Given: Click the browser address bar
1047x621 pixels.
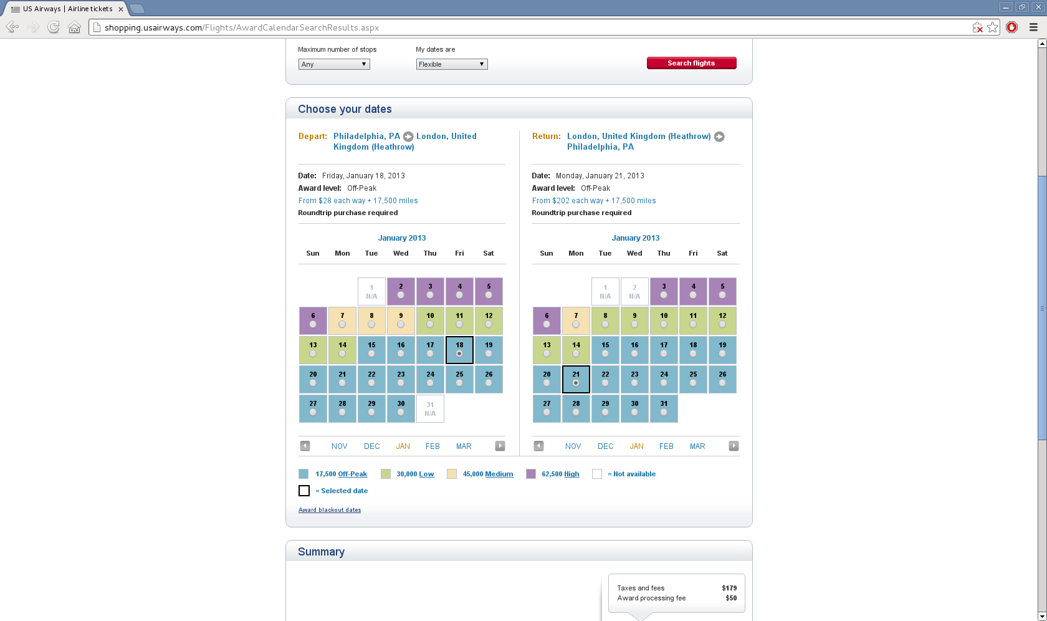Looking at the screenshot, I should click(x=530, y=27).
